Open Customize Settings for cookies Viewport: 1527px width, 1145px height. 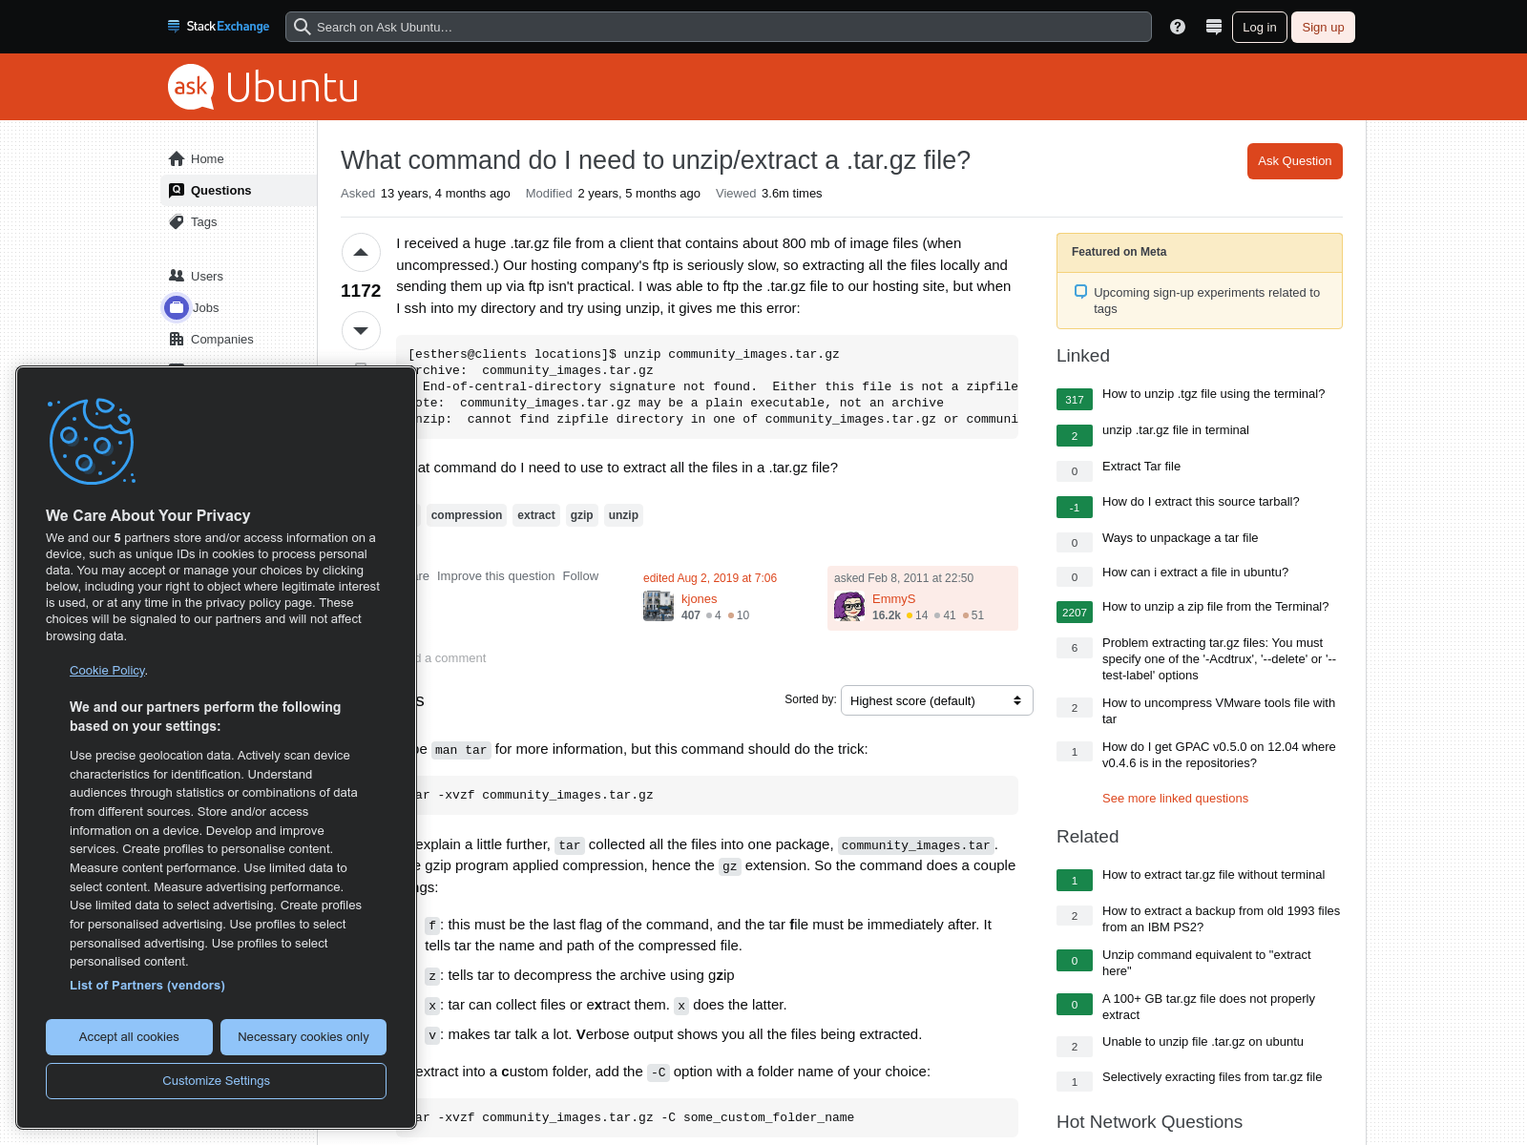coord(216,1081)
